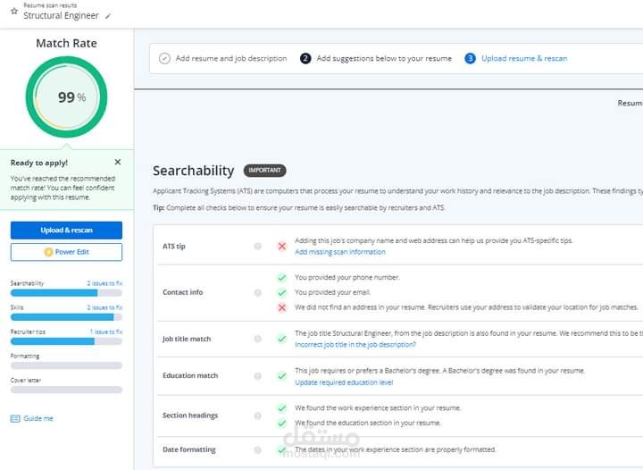Click the Education match row label
This screenshot has width=643, height=470.
(x=190, y=375)
